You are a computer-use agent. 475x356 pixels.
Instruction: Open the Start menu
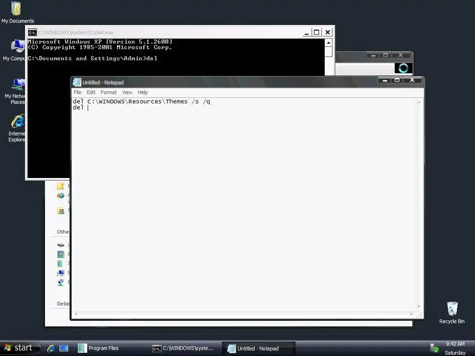click(20, 348)
